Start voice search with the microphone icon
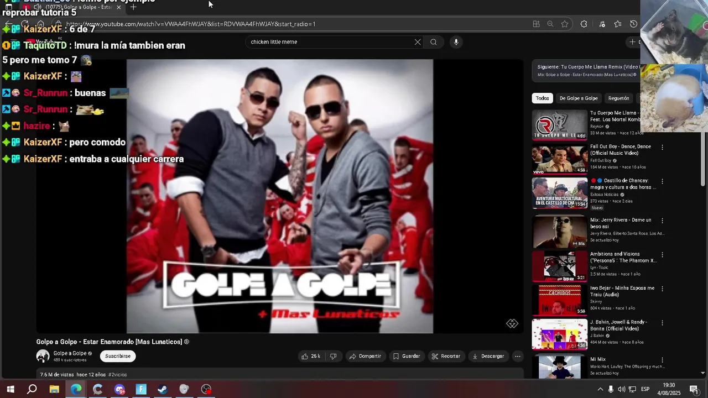 tap(456, 42)
